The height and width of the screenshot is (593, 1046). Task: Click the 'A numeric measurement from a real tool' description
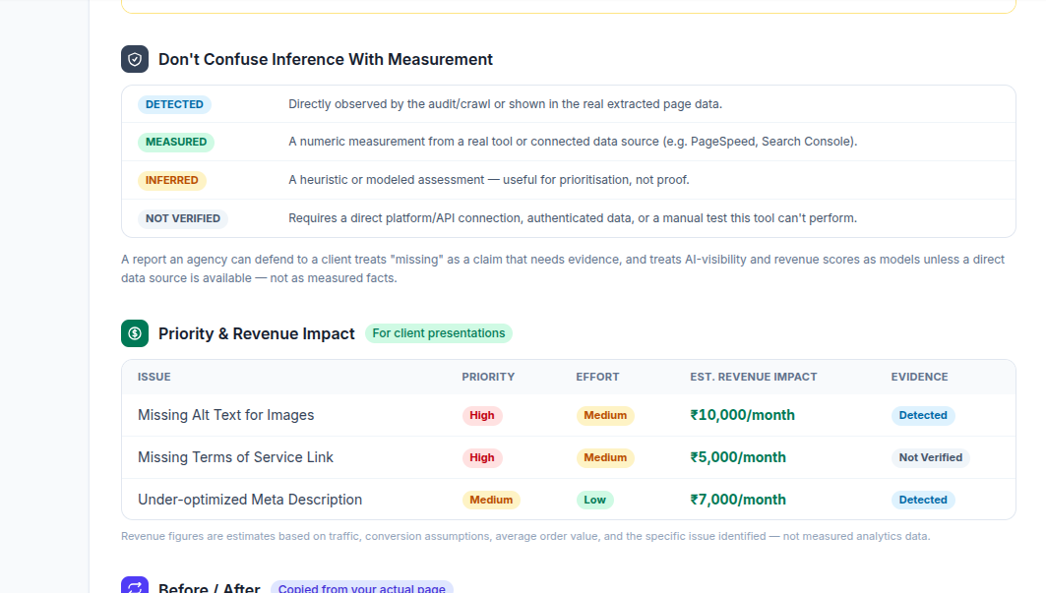click(x=573, y=142)
